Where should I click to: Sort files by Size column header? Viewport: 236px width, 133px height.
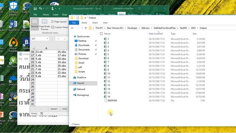tap(195, 34)
